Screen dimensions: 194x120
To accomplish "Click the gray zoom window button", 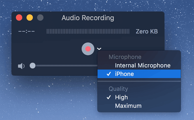I will [x=40, y=17].
